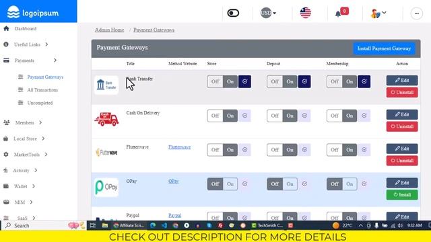Viewport: 431px width, 242px height.
Task: Expand the Useful Links submenu chevron
Action: pyautogui.click(x=46, y=44)
